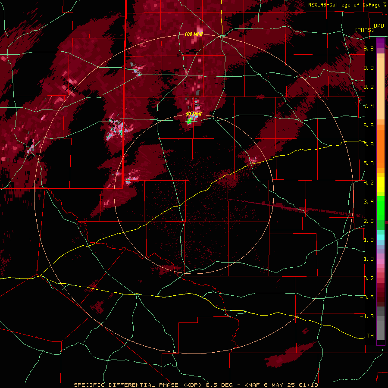This screenshot has width=388, height=388.
Task: Click the 9.8 value on the color scale
Action: (369, 49)
